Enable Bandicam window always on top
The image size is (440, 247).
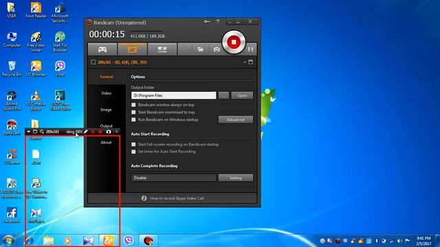click(x=133, y=105)
